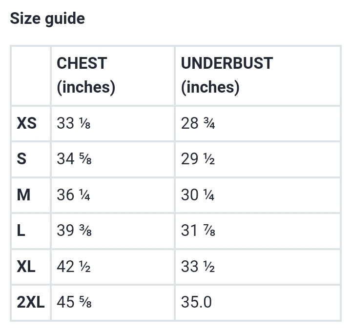
Task: Click the XL size row label
Action: [26, 267]
